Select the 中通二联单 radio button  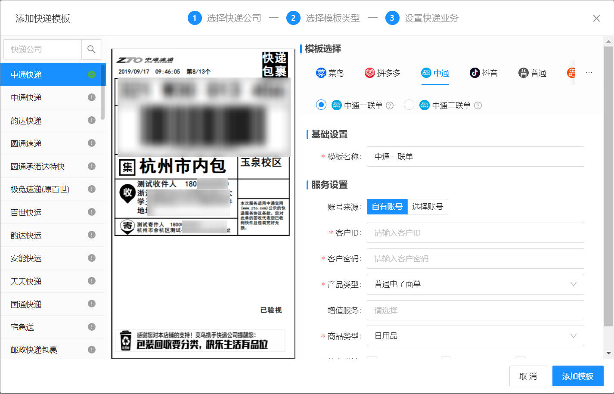click(409, 105)
